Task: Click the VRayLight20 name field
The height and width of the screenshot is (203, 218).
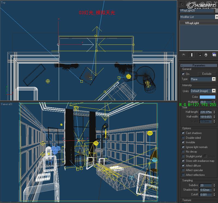Action: point(197,11)
